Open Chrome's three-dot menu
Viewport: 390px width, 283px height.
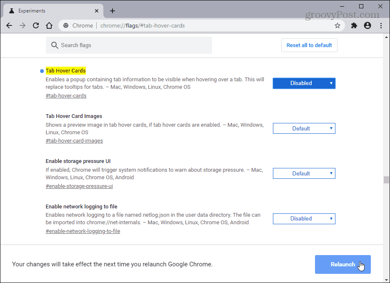[381, 25]
